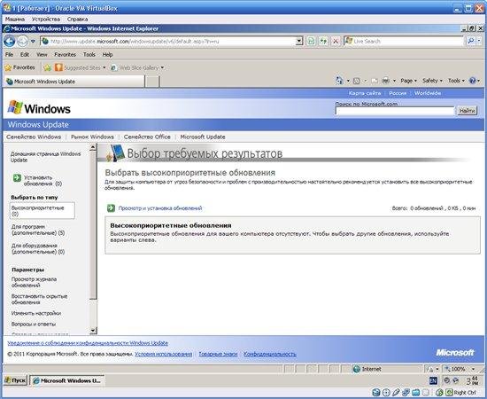Click green arrow icon beside Просмотр и установка
The image size is (487, 399).
pyautogui.click(x=111, y=208)
